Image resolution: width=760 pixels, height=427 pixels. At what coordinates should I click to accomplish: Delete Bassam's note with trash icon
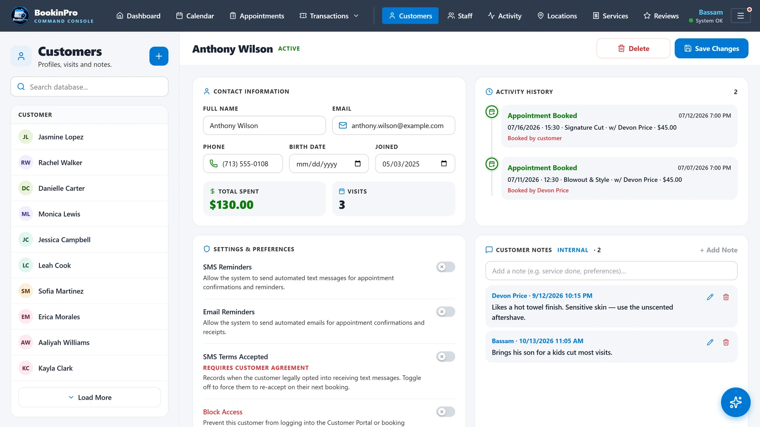coord(726,342)
